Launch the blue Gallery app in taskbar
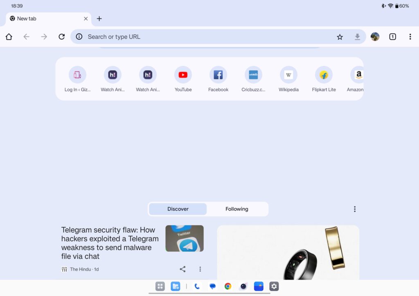This screenshot has height=296, width=419. (x=259, y=286)
